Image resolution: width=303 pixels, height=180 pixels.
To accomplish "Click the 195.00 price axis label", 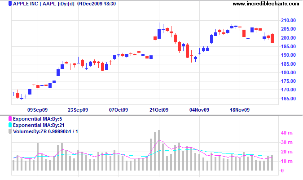I will pos(288,46).
